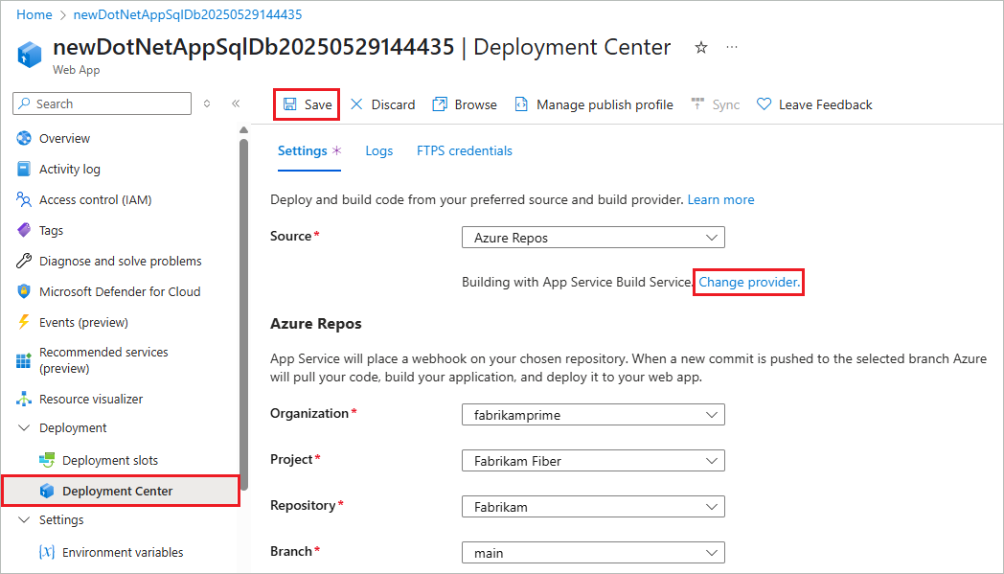Viewport: 1004px width, 574px height.
Task: Mark this Web App as favorite
Action: [x=700, y=47]
